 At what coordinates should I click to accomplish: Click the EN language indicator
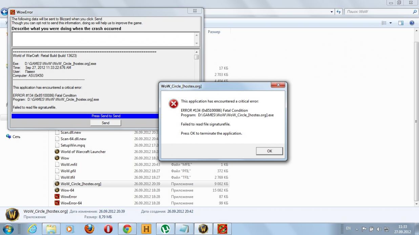pyautogui.click(x=348, y=229)
